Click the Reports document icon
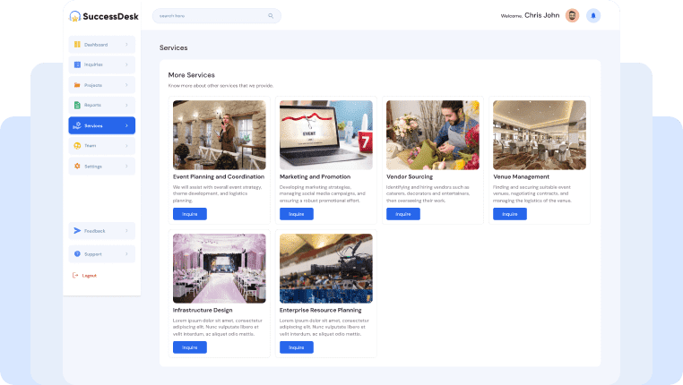 coord(77,105)
